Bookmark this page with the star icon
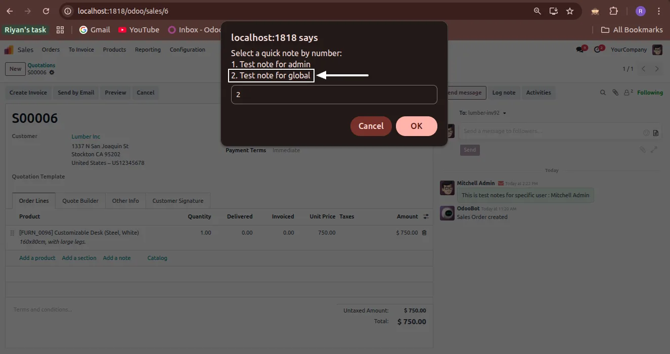The width and height of the screenshot is (670, 354). pyautogui.click(x=570, y=11)
